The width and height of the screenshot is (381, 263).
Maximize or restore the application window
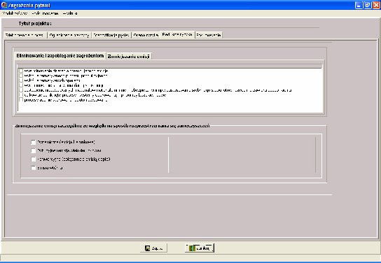(x=368, y=5)
